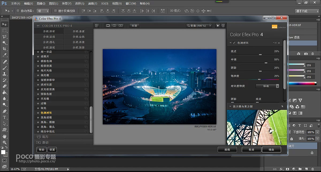The image size is (321, 172).
Task: Click the 画笔 button
Action: [x=227, y=150]
